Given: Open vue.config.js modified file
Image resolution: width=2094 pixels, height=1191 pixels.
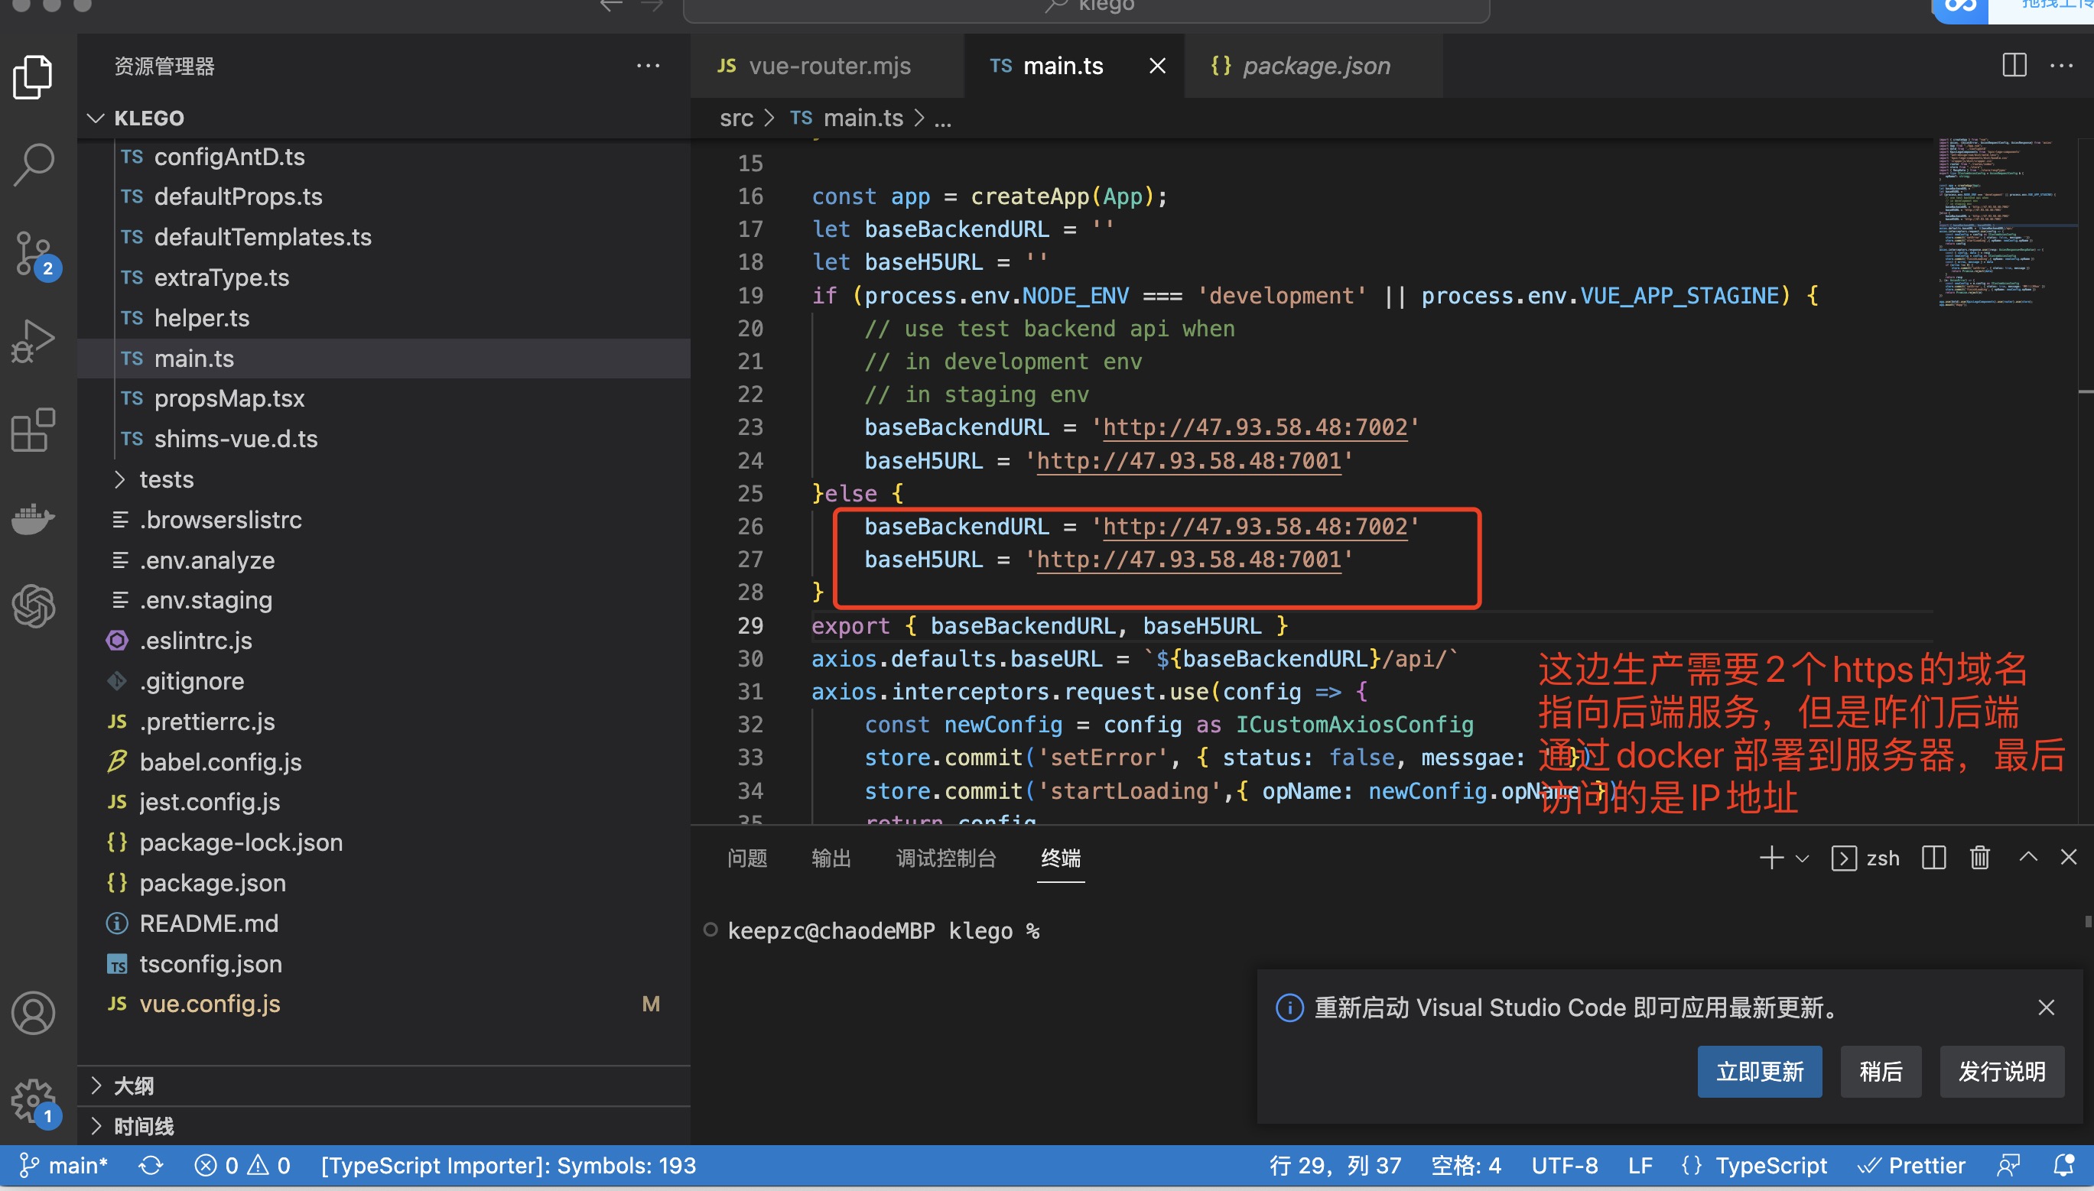Looking at the screenshot, I should point(384,1004).
